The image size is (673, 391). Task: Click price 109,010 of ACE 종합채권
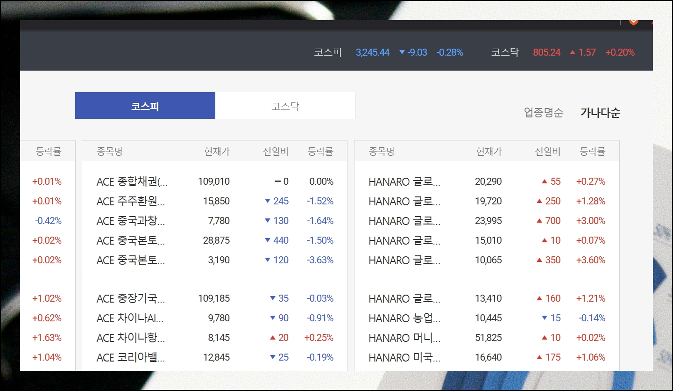[x=214, y=181]
